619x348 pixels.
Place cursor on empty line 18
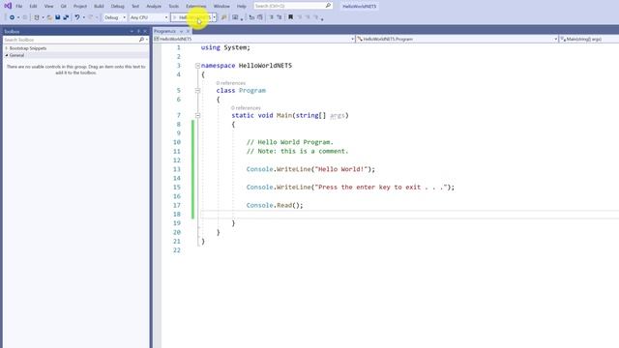tap(409, 215)
